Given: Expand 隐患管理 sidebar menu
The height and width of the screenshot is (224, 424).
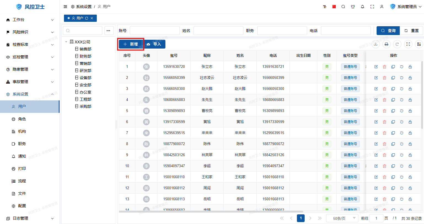Looking at the screenshot, I should pos(30,69).
